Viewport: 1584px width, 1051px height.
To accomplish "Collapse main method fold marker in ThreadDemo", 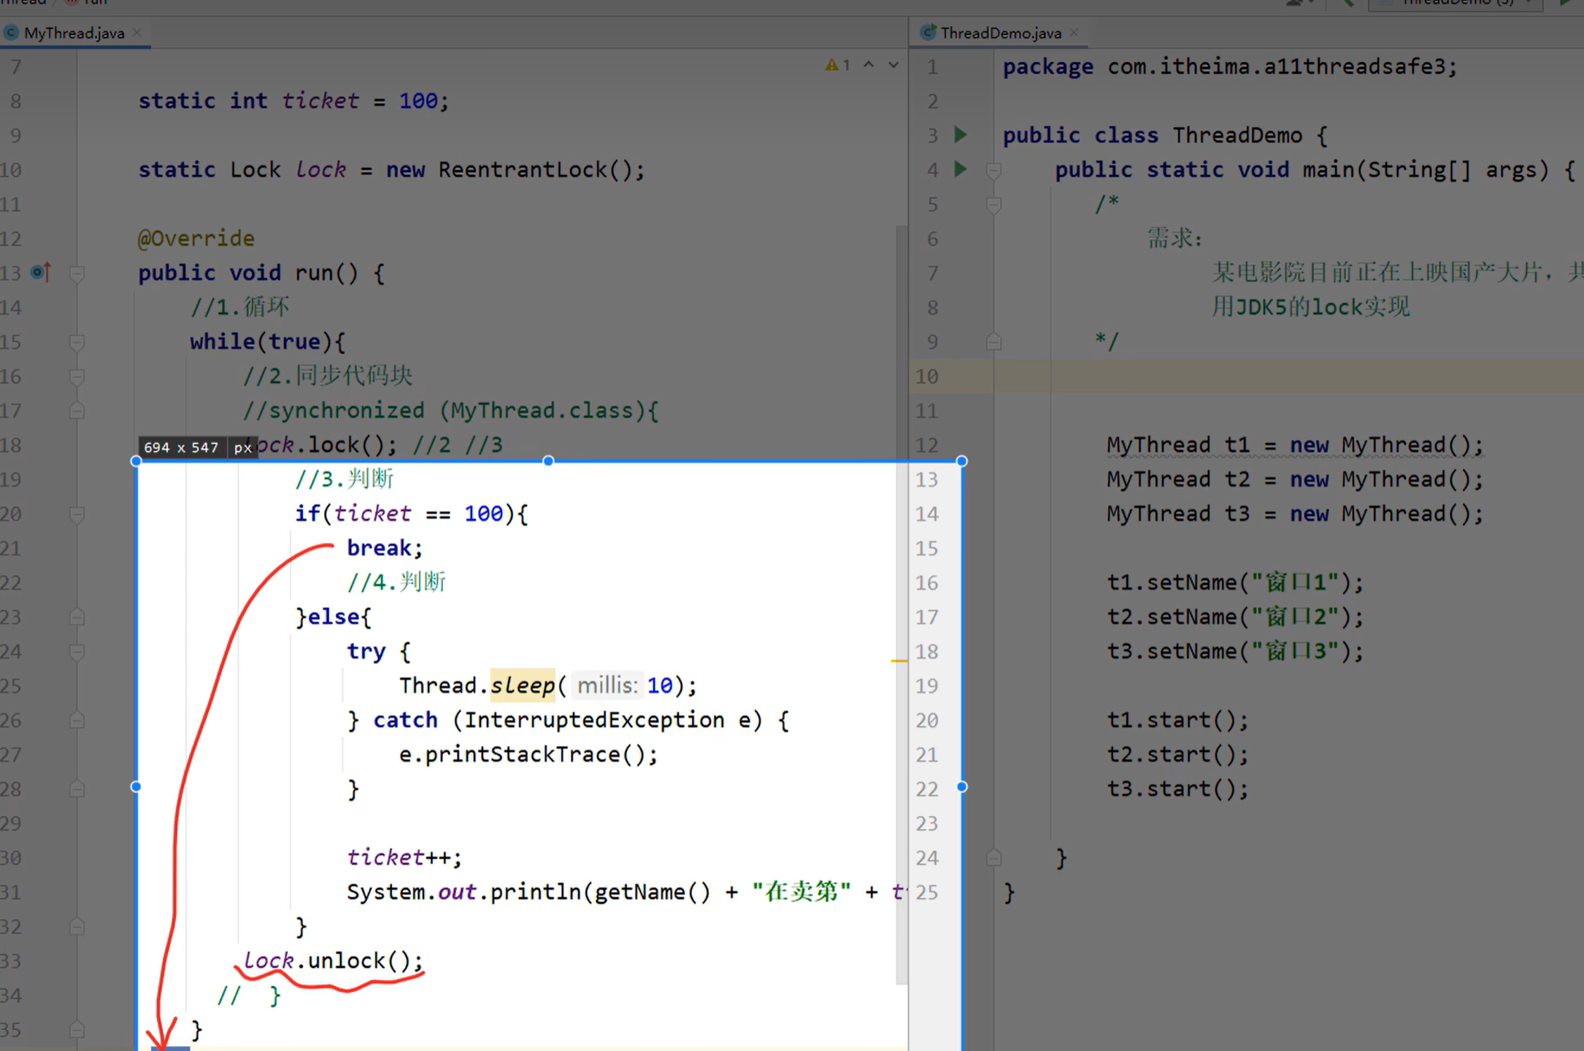I will click(x=993, y=170).
